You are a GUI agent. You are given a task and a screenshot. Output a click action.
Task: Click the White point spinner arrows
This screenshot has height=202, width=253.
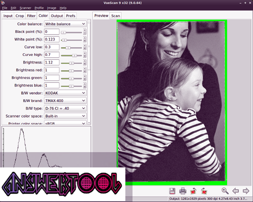85,39
